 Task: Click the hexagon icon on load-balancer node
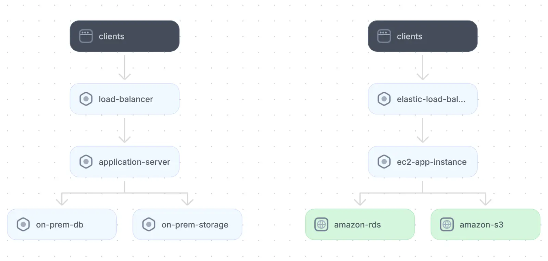pos(86,99)
